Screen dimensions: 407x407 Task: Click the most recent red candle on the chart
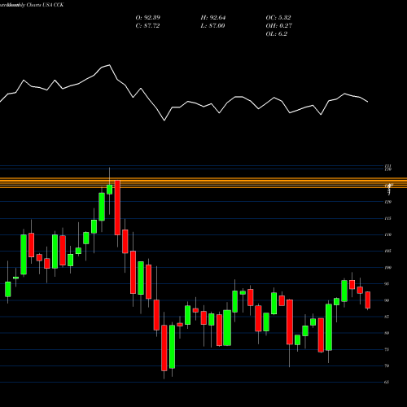click(368, 300)
